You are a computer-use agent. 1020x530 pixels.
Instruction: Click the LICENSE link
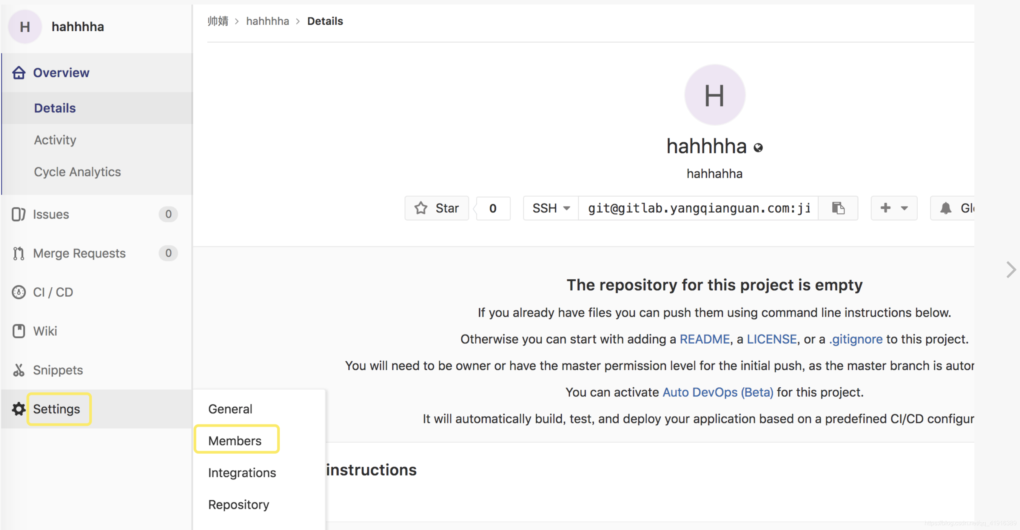coord(771,339)
